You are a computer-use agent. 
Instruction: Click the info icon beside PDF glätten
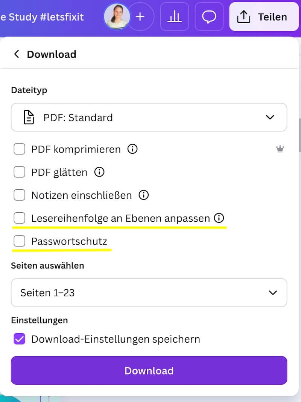tap(99, 172)
